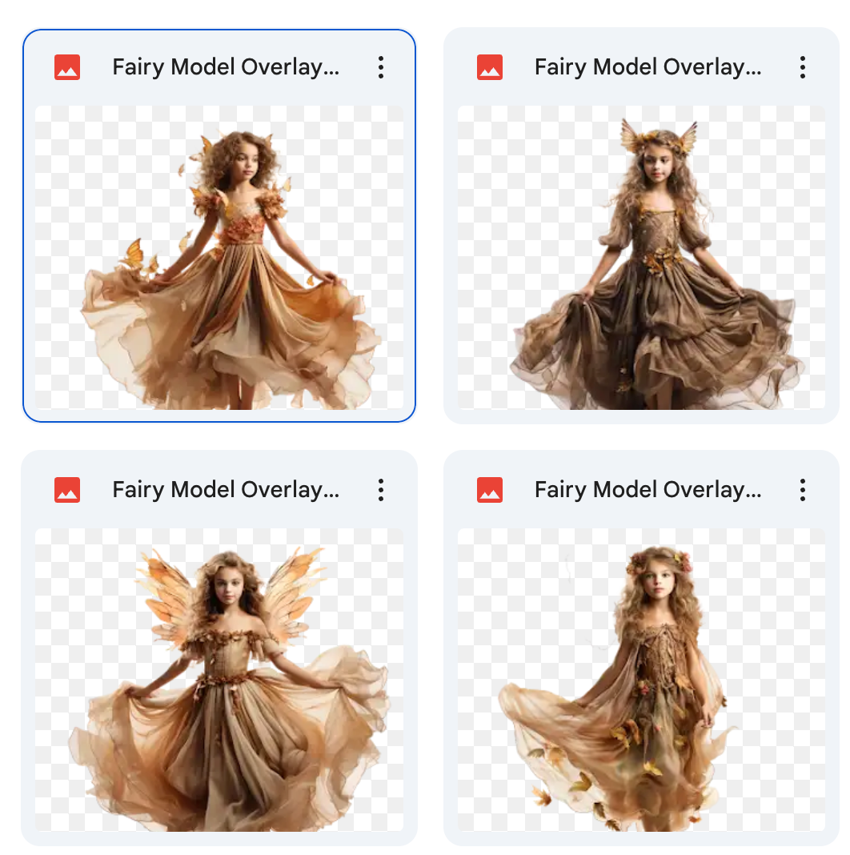Open the three-dot menu for the winged fairy file
This screenshot has width=850, height=855.
[x=381, y=489]
